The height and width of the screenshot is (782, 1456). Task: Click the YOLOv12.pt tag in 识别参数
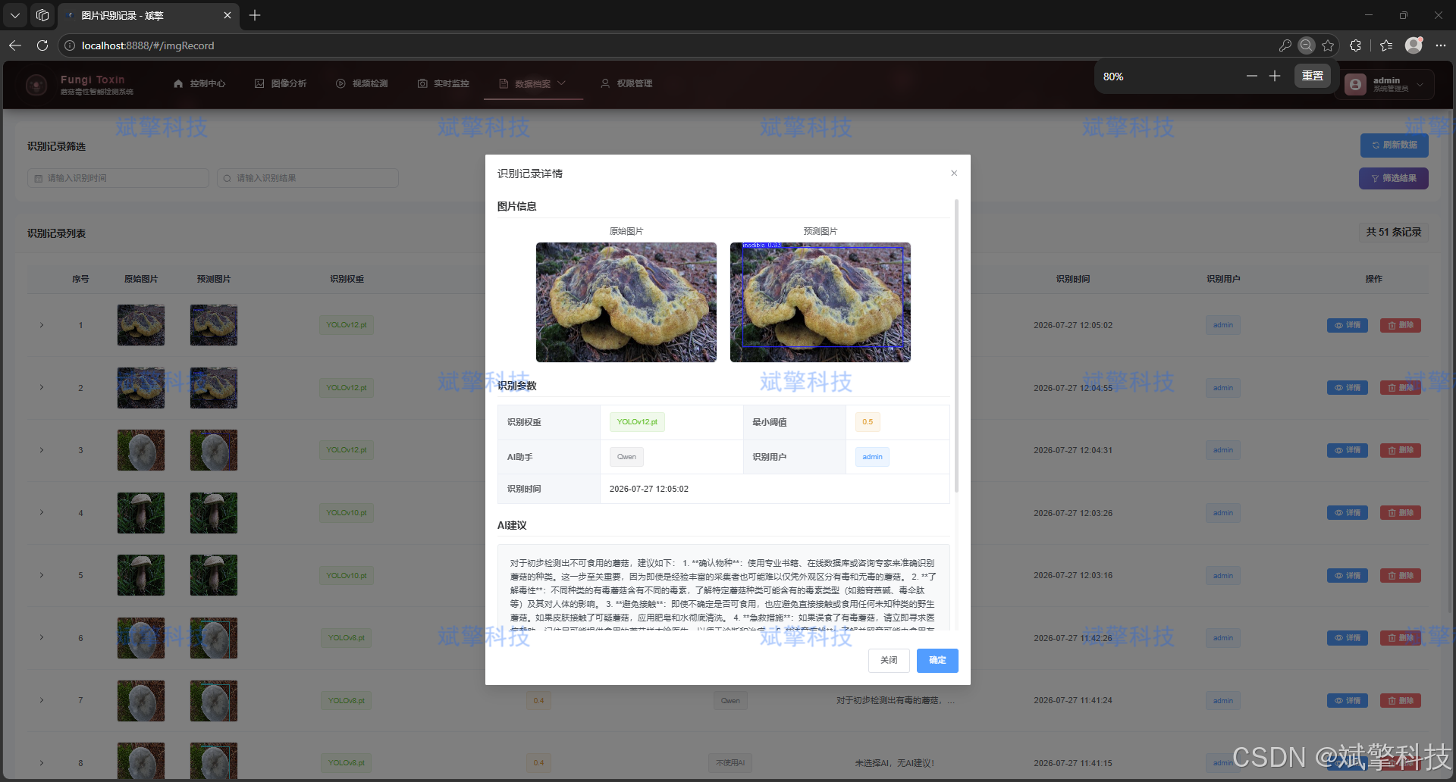tap(637, 422)
